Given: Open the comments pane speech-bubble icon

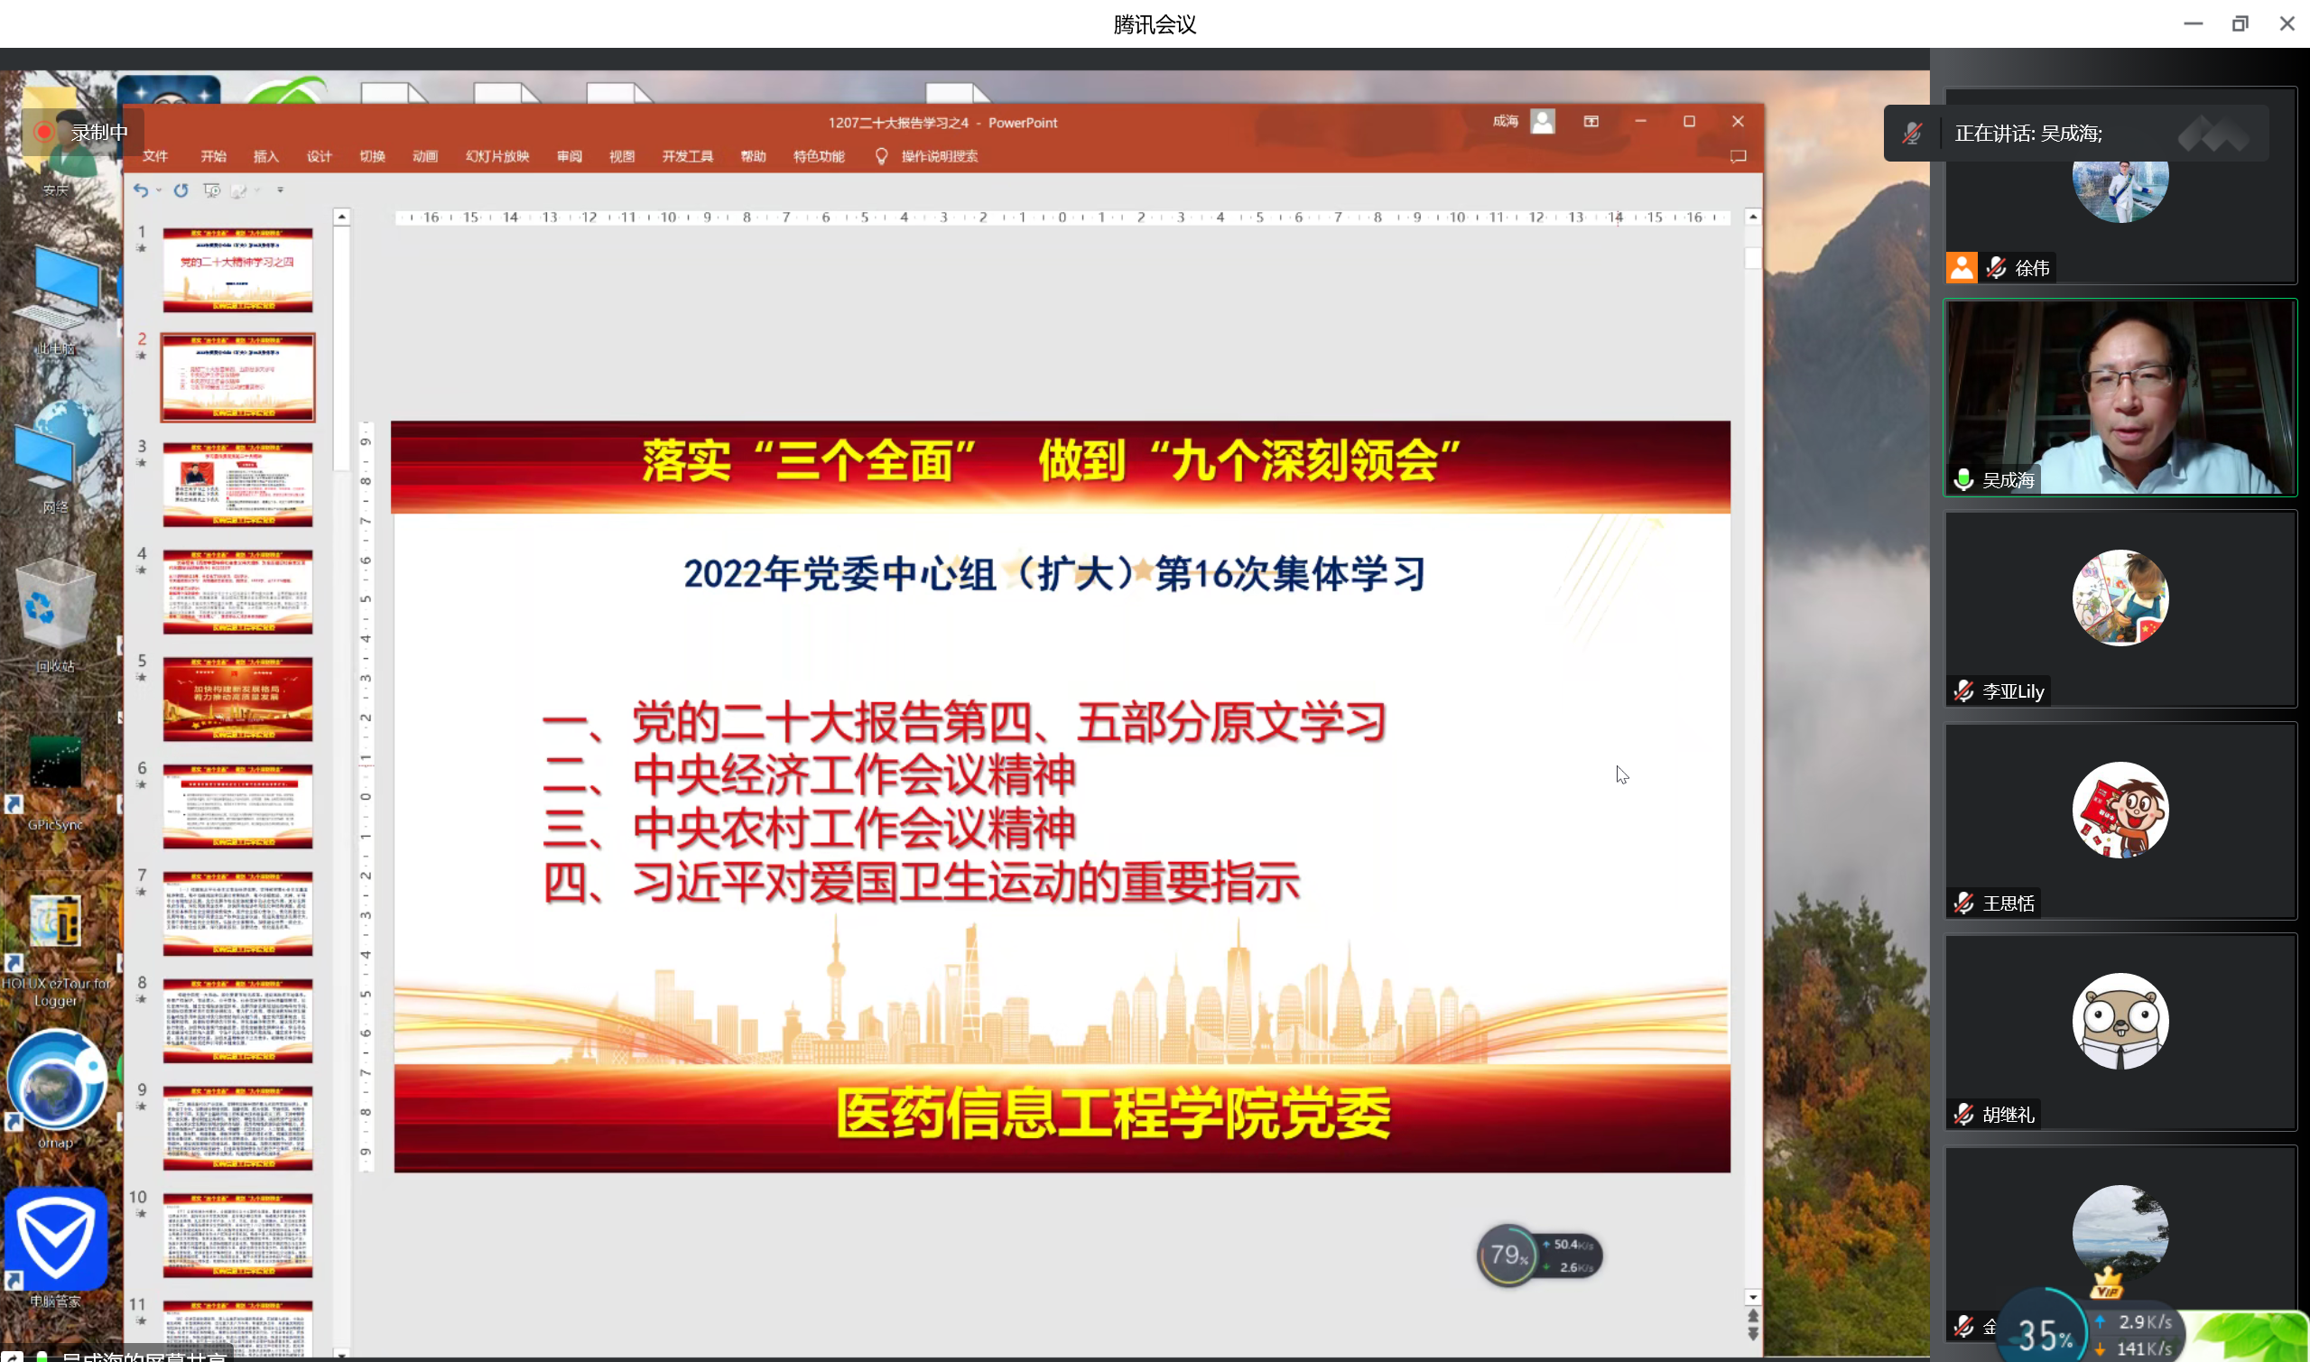Looking at the screenshot, I should click(x=1738, y=156).
